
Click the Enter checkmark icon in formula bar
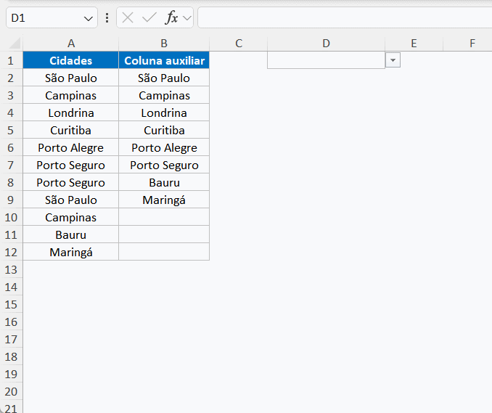(x=149, y=18)
